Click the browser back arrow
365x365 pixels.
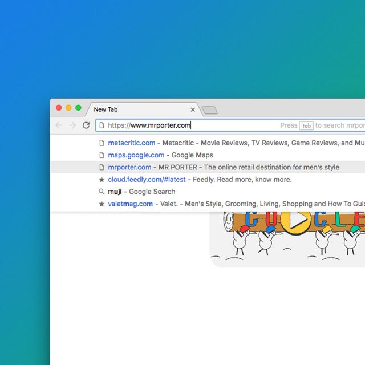[59, 125]
